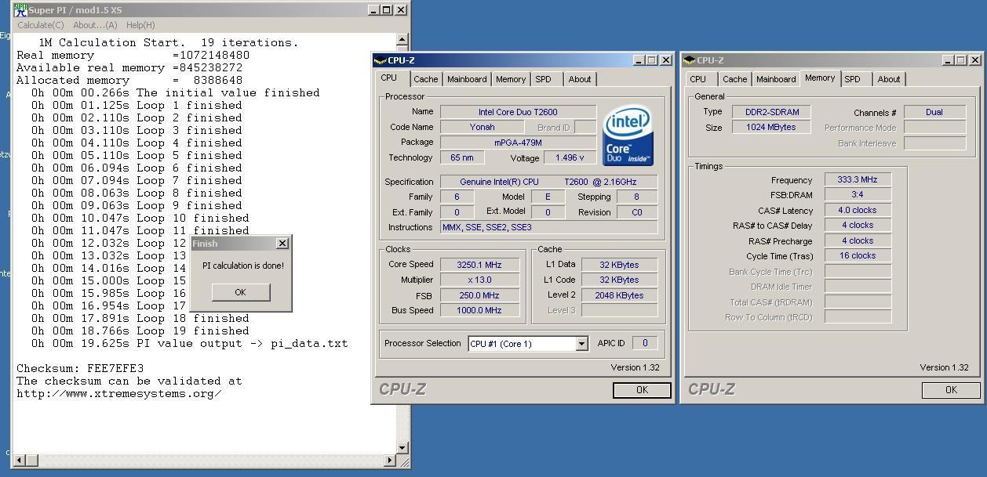The width and height of the screenshot is (987, 477).
Task: Click Super PI horizontal scrollbar right arrow
Action: 391,460
